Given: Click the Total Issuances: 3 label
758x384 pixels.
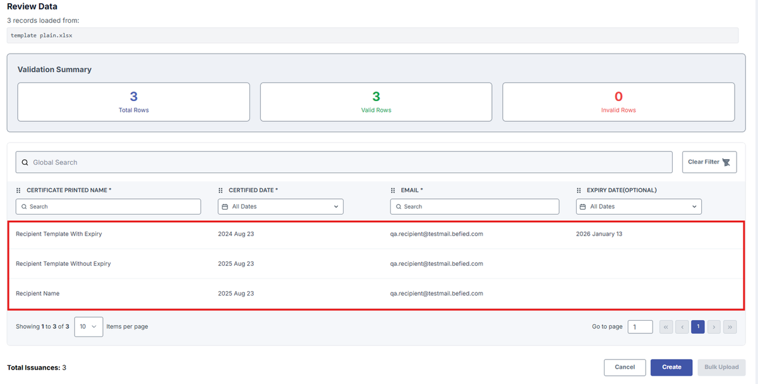Looking at the screenshot, I should pos(37,367).
